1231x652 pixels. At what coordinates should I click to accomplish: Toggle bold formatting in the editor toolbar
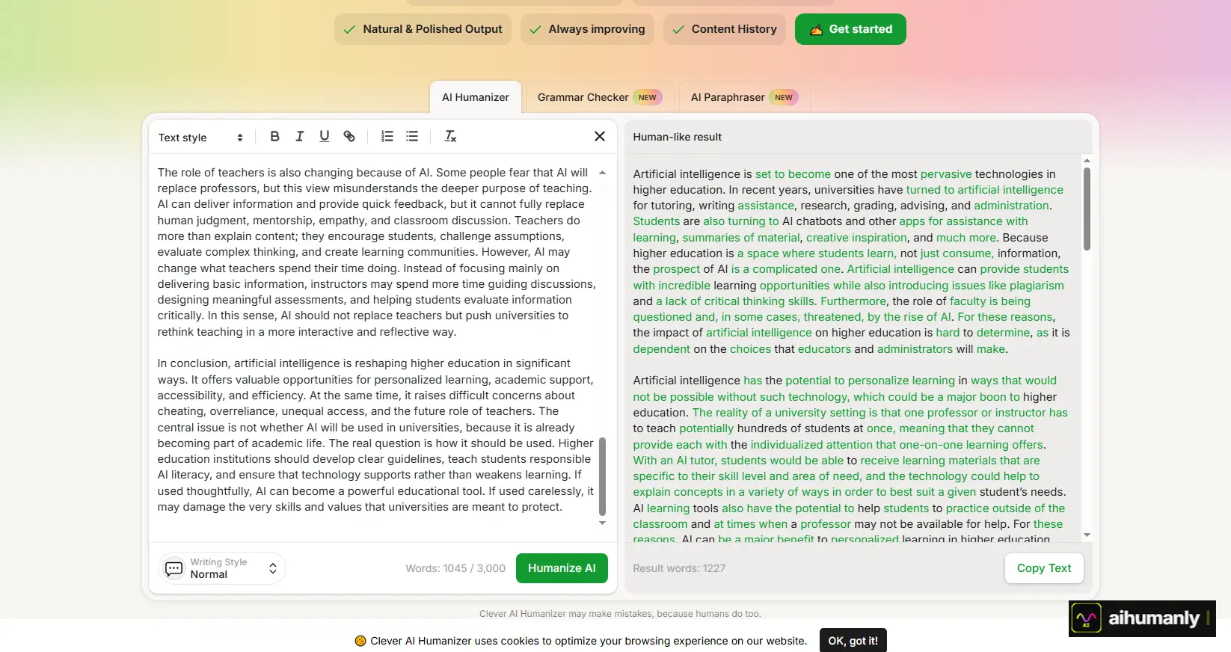click(x=274, y=136)
